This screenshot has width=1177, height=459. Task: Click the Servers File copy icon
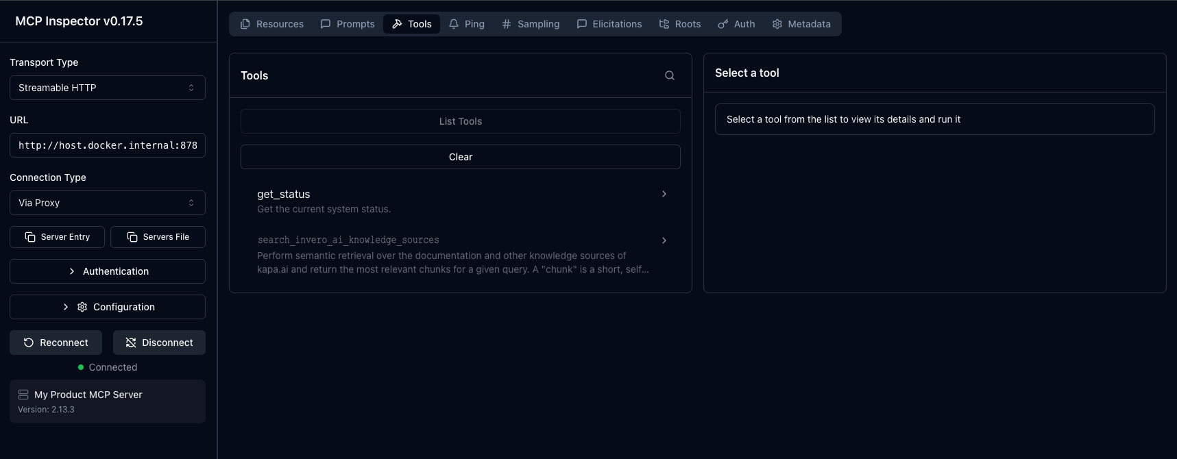132,237
